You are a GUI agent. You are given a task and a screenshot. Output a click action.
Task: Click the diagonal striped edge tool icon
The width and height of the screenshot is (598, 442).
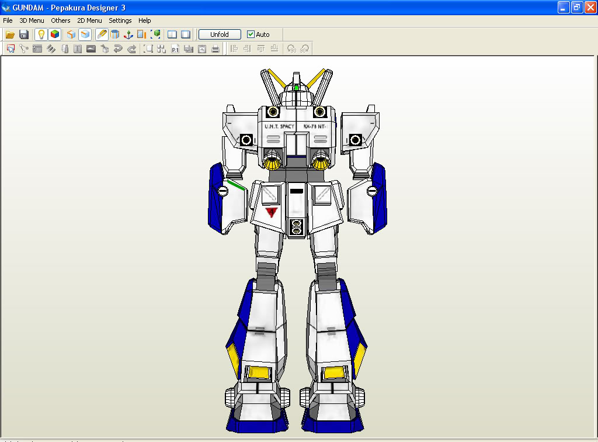tap(51, 49)
